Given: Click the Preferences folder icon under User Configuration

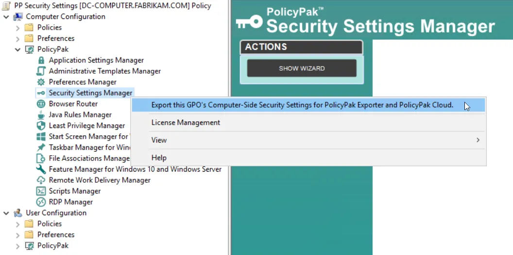Looking at the screenshot, I should coord(29,235).
